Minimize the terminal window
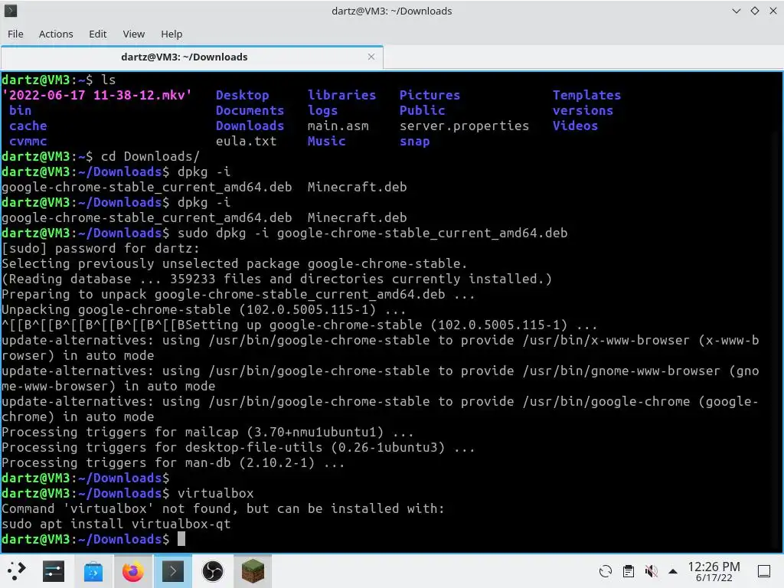 [x=736, y=11]
